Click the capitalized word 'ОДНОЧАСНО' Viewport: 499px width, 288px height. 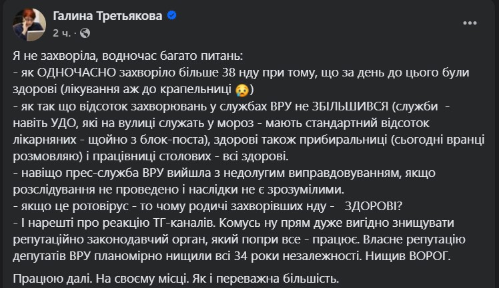coord(72,74)
